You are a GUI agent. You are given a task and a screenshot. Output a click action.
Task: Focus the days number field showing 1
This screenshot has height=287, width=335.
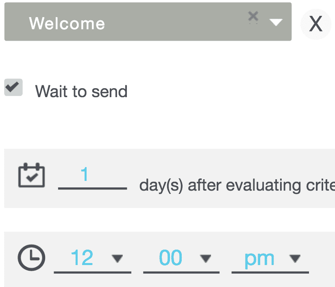coord(85,175)
